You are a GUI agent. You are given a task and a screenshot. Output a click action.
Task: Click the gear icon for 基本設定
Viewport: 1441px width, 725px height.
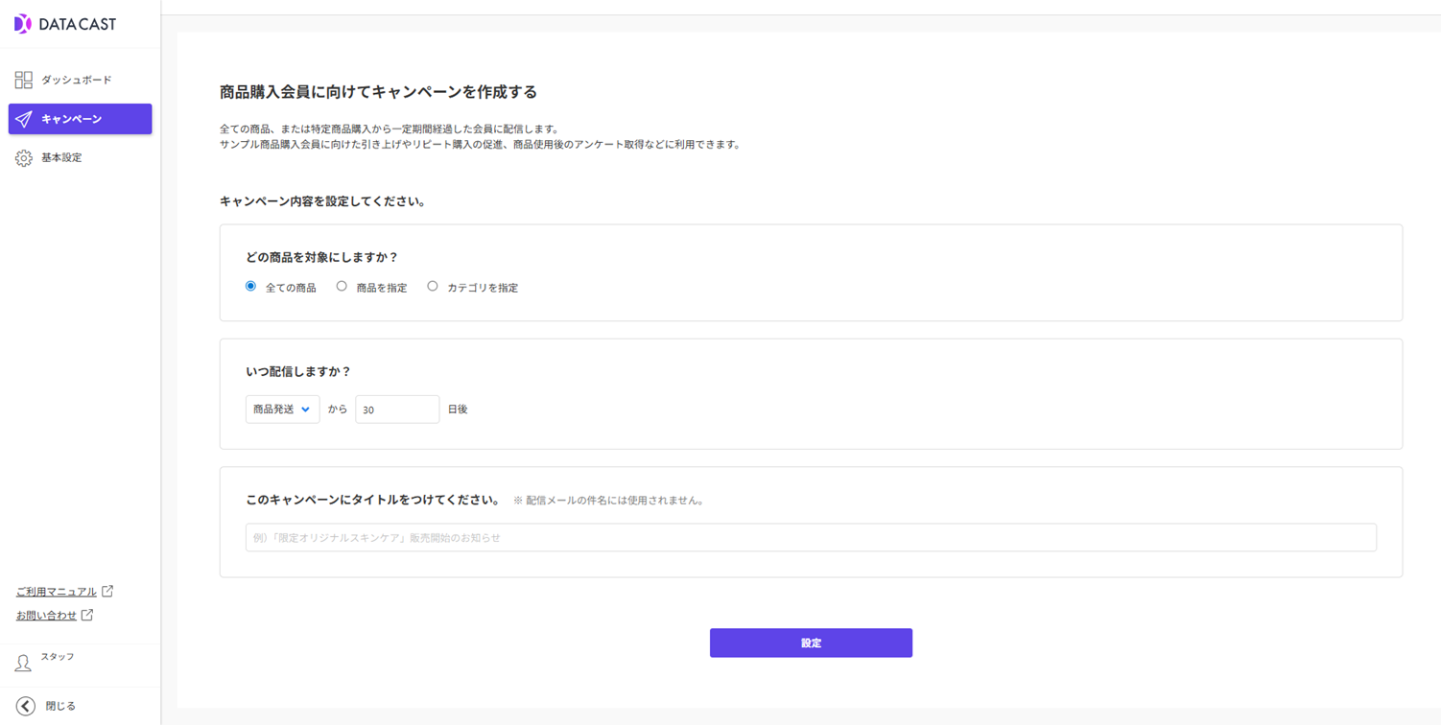pyautogui.click(x=24, y=158)
